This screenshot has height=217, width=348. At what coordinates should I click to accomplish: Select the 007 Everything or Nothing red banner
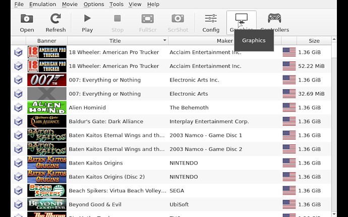click(47, 80)
